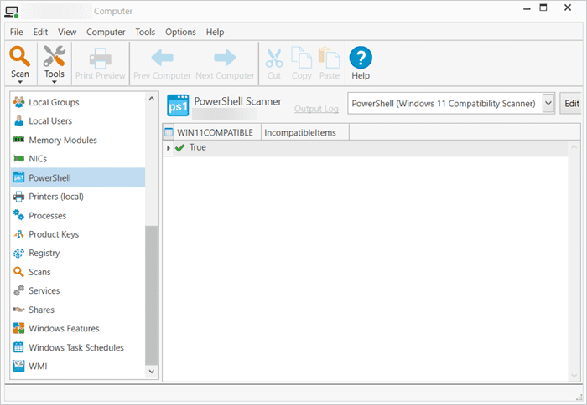Screen dimensions: 587x405
Task: Open Help question mark icon
Action: coord(361,58)
